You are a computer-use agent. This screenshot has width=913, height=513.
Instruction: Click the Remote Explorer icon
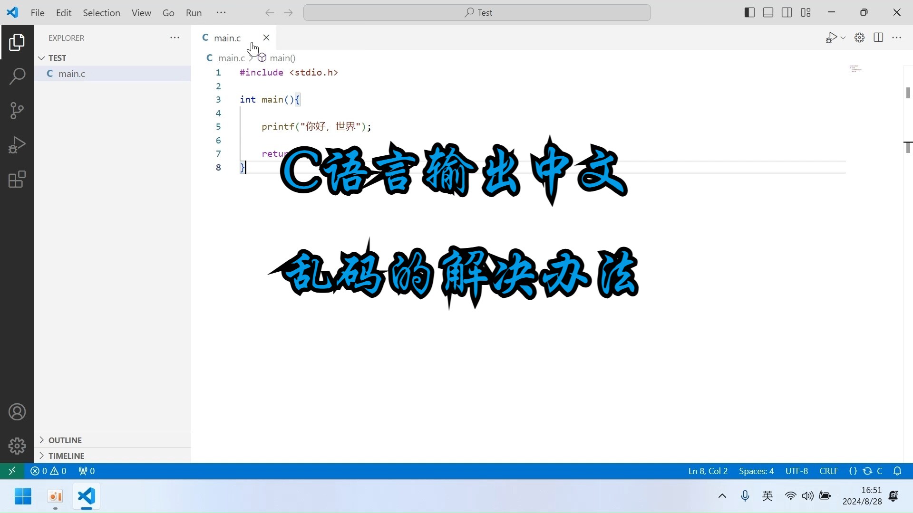tap(11, 470)
